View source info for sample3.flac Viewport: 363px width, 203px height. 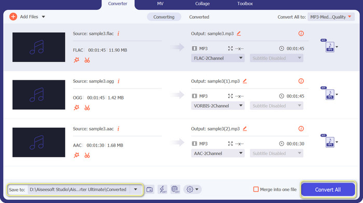tap(118, 34)
